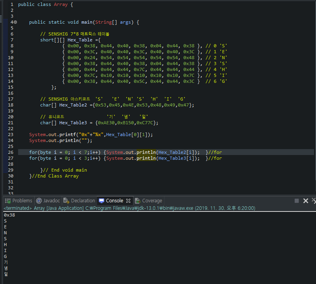Click the Remove Launch X icon
This screenshot has width=316, height=284.
305,201
